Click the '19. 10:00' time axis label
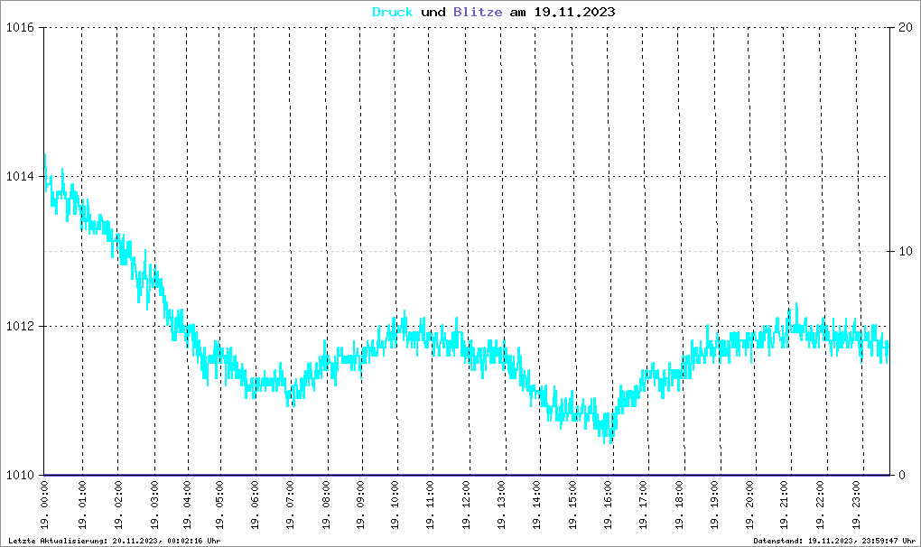Image resolution: width=921 pixels, height=547 pixels. (395, 505)
